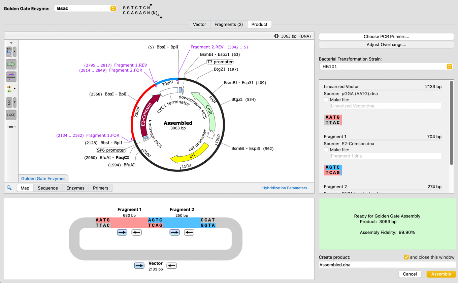Screen dimensions: 458x283
Task: Click the AATG overhang swatch under Linearized Vector
Action: (333, 120)
